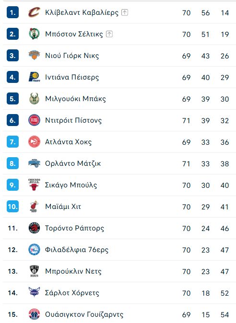
Task: Click the New York Knicks logo
Action: tap(34, 55)
